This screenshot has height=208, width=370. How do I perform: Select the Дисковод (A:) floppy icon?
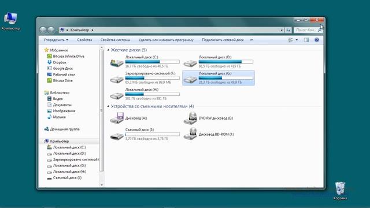click(117, 118)
